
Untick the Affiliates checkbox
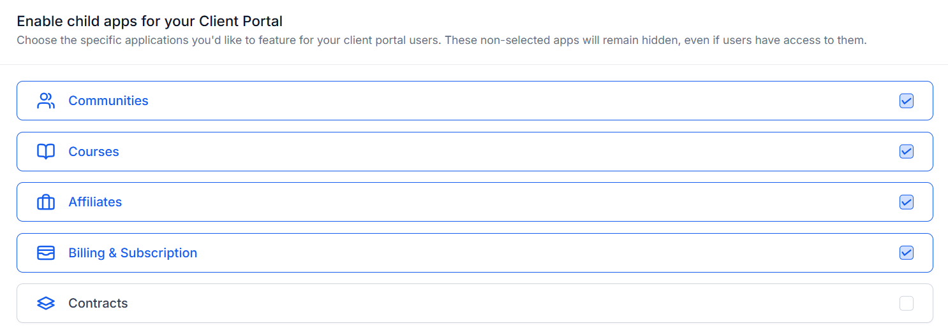[x=906, y=202]
